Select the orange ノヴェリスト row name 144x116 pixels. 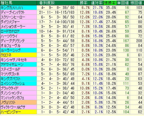[8, 103]
